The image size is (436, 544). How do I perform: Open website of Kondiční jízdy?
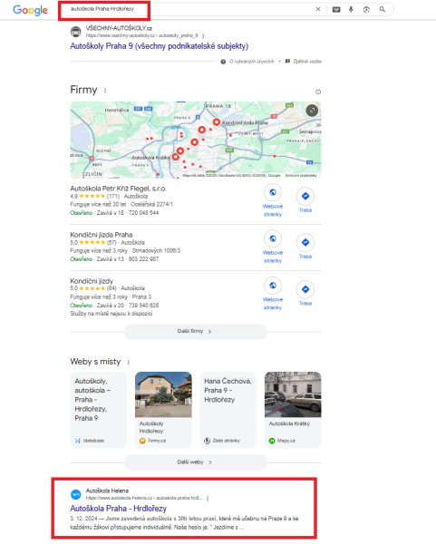273,294
